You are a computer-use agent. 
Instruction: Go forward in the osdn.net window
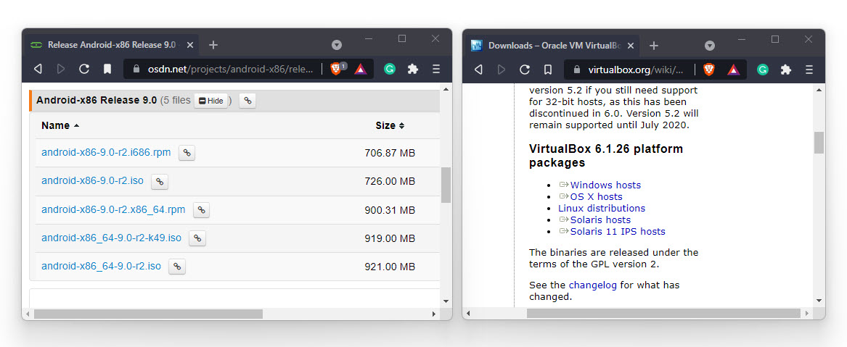pyautogui.click(x=61, y=69)
